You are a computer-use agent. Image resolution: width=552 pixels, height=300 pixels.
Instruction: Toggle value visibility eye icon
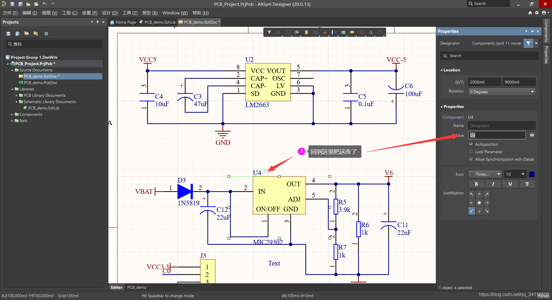tap(532, 135)
